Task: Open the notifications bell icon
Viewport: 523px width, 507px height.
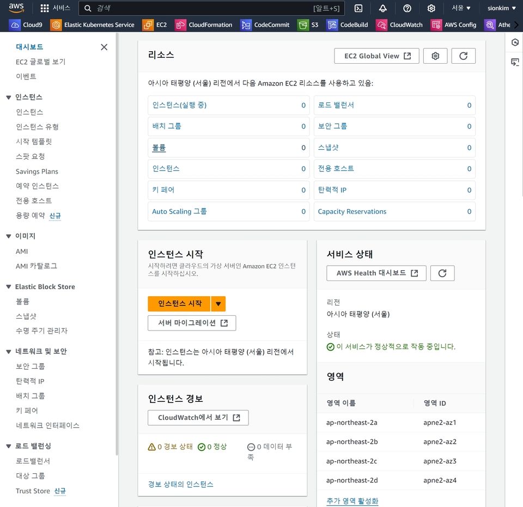Action: pyautogui.click(x=383, y=8)
